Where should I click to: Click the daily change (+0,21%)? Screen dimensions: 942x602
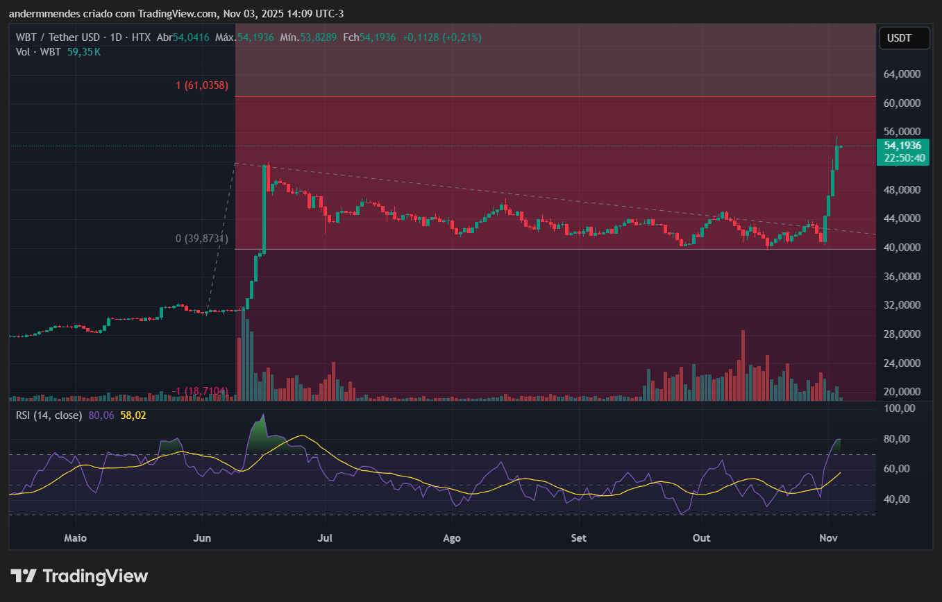click(458, 37)
